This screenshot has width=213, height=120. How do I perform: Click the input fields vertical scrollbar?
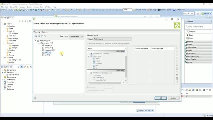pos(126,67)
